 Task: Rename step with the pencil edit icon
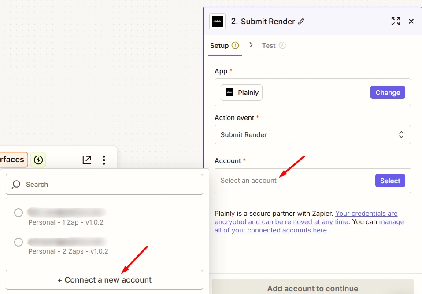tap(301, 22)
